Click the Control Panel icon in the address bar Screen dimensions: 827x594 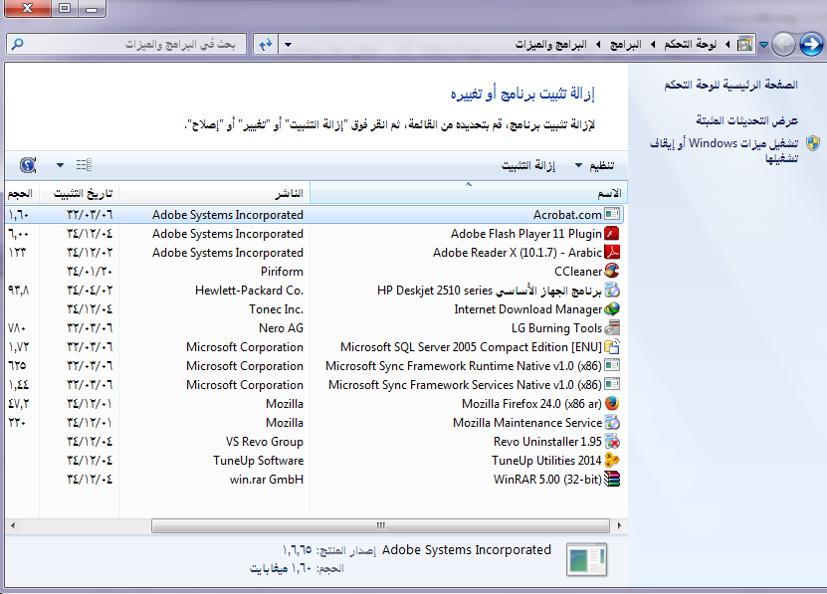tap(744, 45)
